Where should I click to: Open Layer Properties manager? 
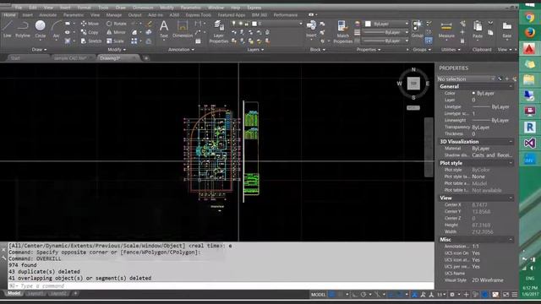pos(219,32)
